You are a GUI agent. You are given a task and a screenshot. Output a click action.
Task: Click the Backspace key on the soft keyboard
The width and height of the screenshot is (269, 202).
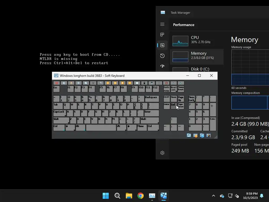click(x=152, y=99)
